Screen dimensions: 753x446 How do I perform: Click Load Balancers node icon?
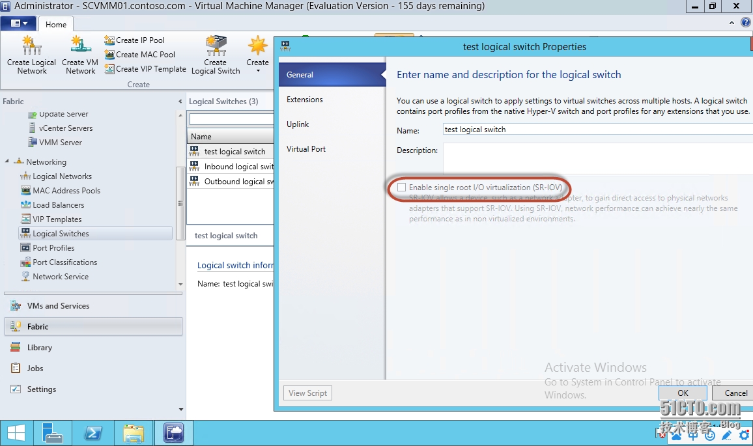point(25,205)
